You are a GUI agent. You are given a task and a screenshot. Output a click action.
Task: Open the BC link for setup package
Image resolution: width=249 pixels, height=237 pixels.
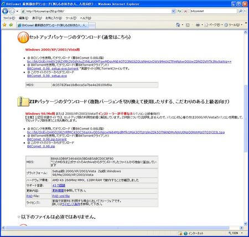pyautogui.click(x=129, y=61)
